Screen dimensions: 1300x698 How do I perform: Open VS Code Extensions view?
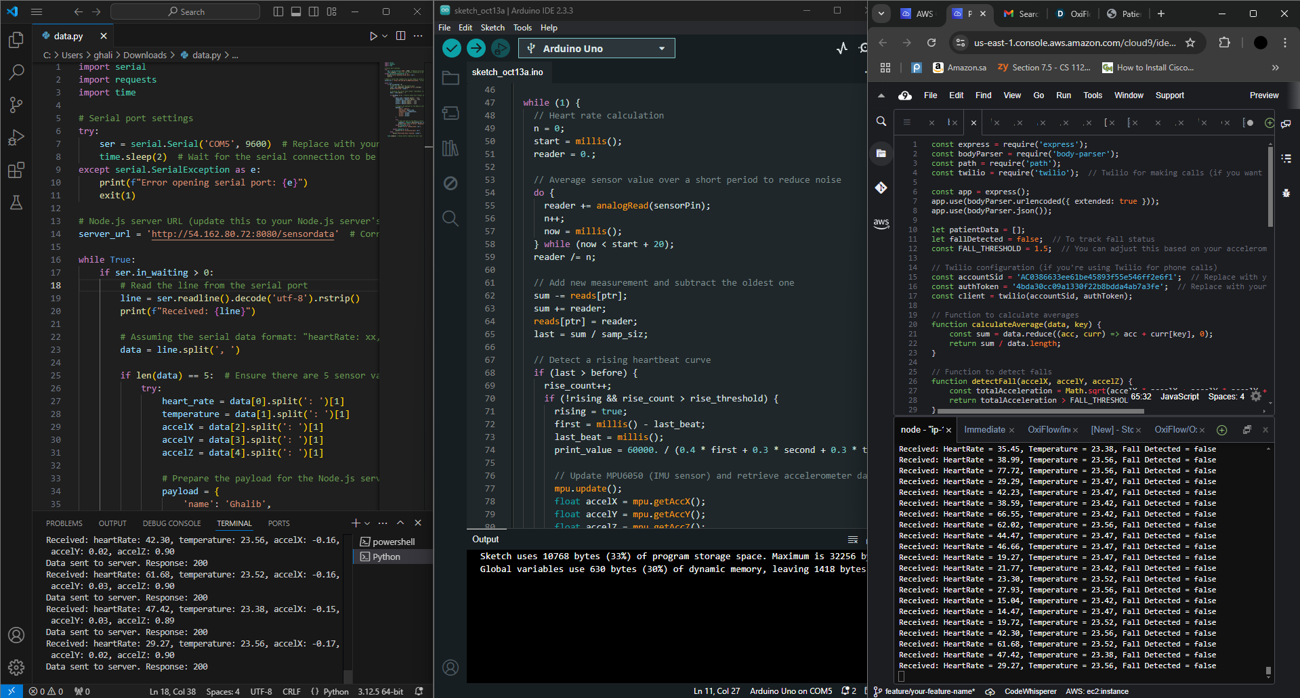pyautogui.click(x=16, y=170)
